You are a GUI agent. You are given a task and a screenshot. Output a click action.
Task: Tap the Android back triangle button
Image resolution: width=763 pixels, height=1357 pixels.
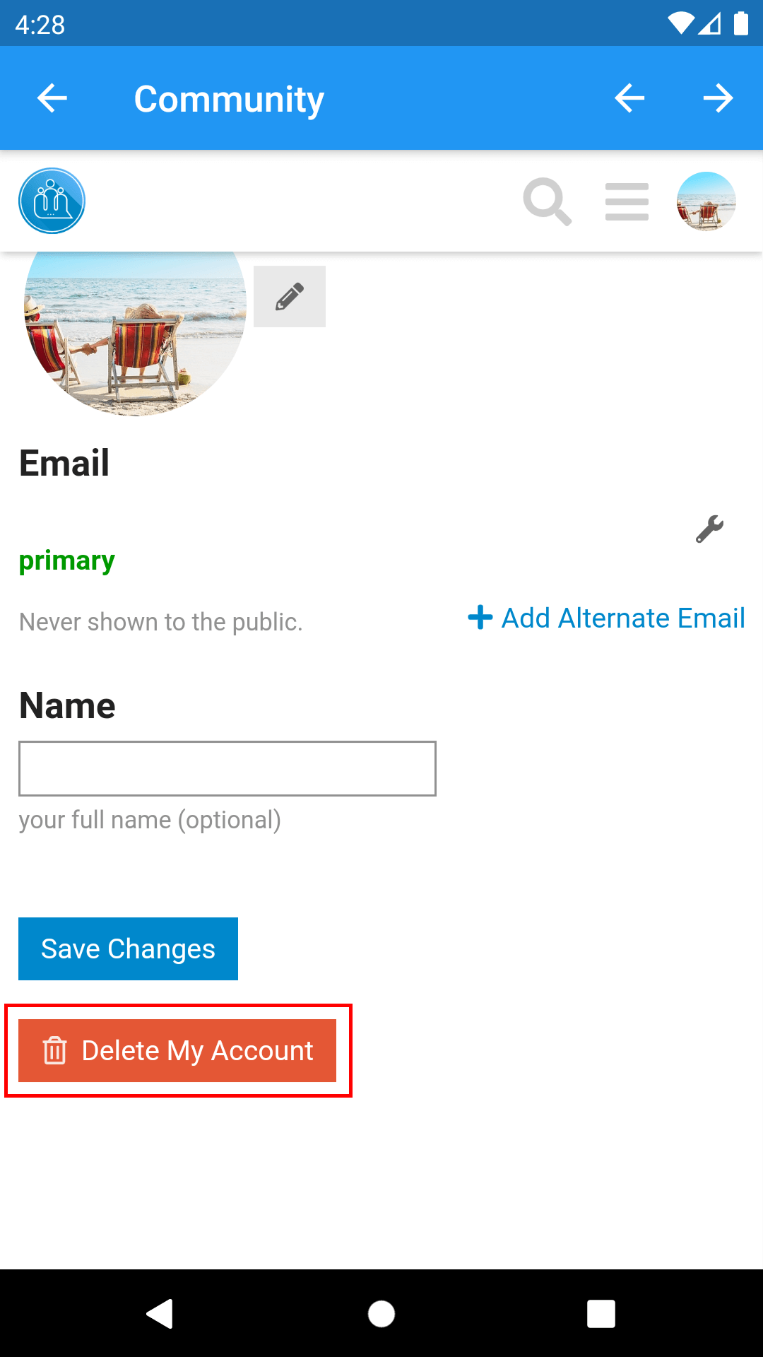(x=160, y=1314)
